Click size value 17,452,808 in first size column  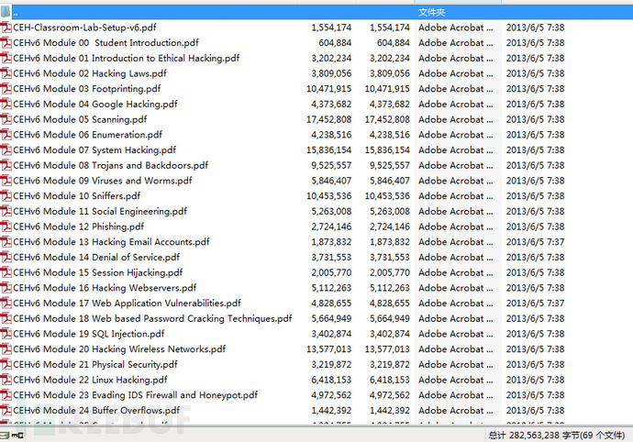click(x=329, y=119)
